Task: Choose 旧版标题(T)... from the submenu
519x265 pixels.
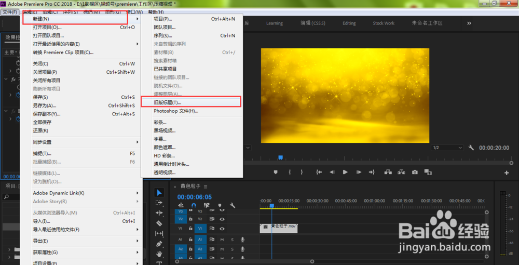Action: [x=192, y=103]
